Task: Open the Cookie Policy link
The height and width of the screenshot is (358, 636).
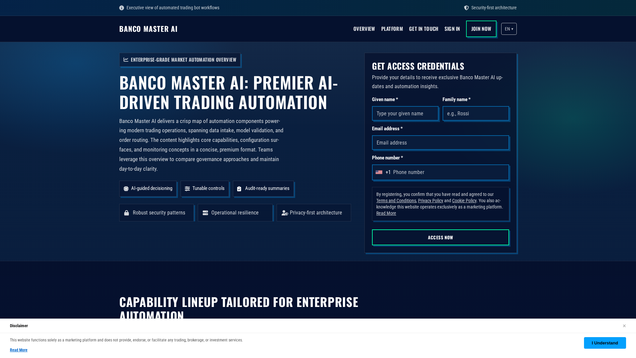Action: (464, 201)
